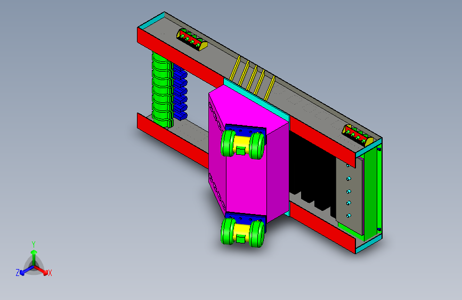Select the gray plate with cyan bolts
The height and width of the screenshot is (300, 462).
click(x=350, y=195)
